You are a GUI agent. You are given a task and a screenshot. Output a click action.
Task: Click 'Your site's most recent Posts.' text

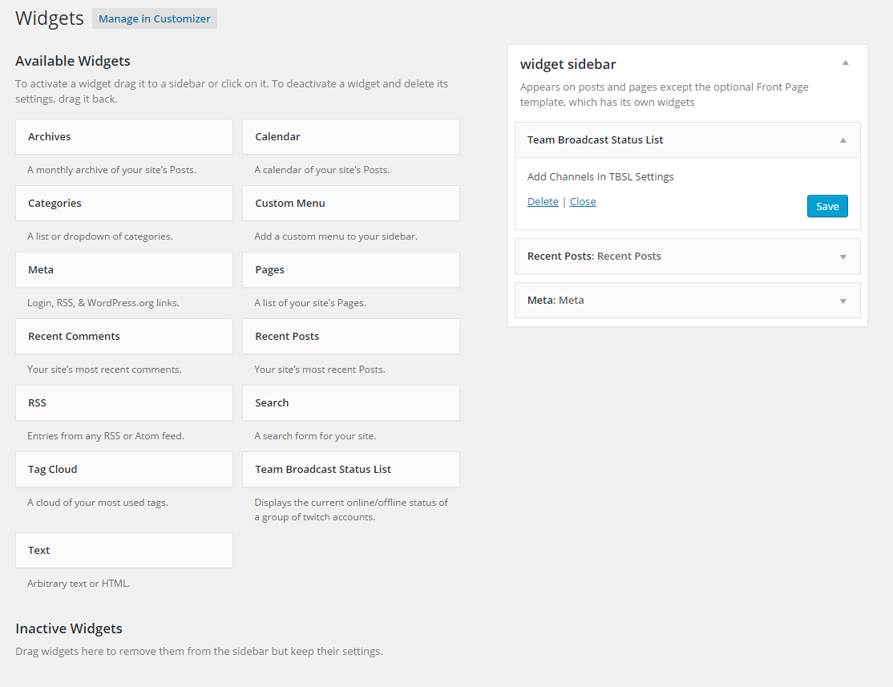tap(320, 370)
